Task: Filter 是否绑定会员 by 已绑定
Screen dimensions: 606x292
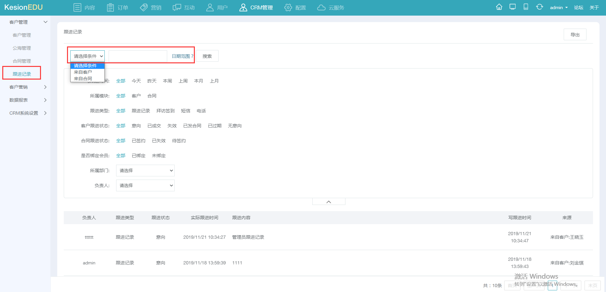Action: 139,156
